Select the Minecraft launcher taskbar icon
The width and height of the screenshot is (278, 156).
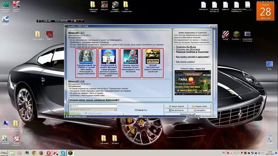[x=70, y=153]
